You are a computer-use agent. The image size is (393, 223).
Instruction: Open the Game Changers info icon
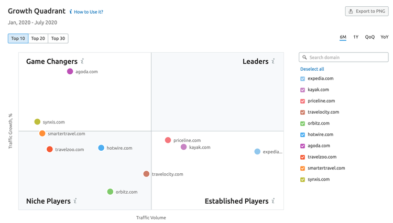pos(82,61)
